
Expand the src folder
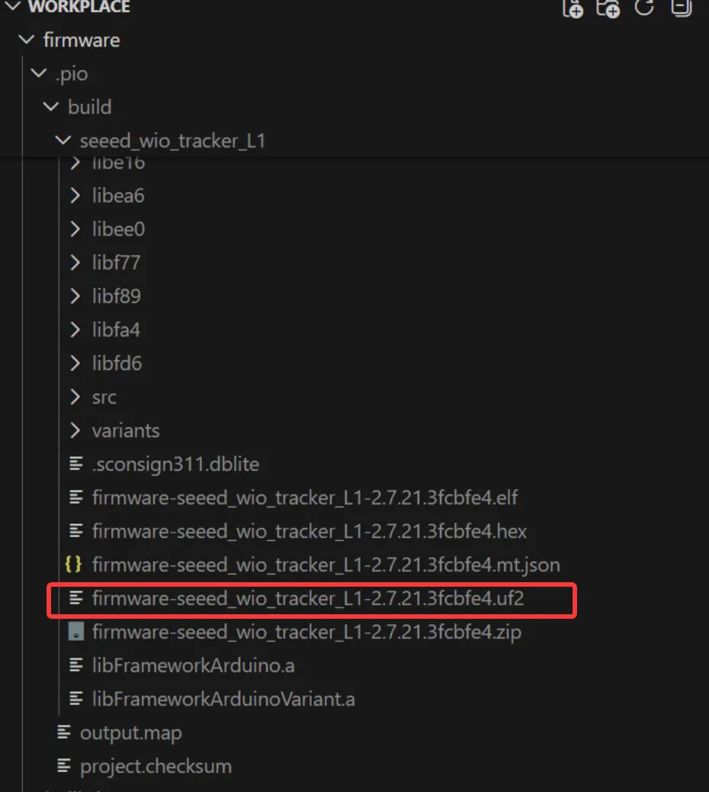tap(75, 397)
